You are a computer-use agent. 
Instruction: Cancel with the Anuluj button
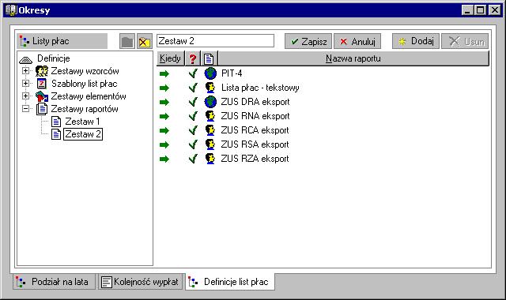coord(357,41)
